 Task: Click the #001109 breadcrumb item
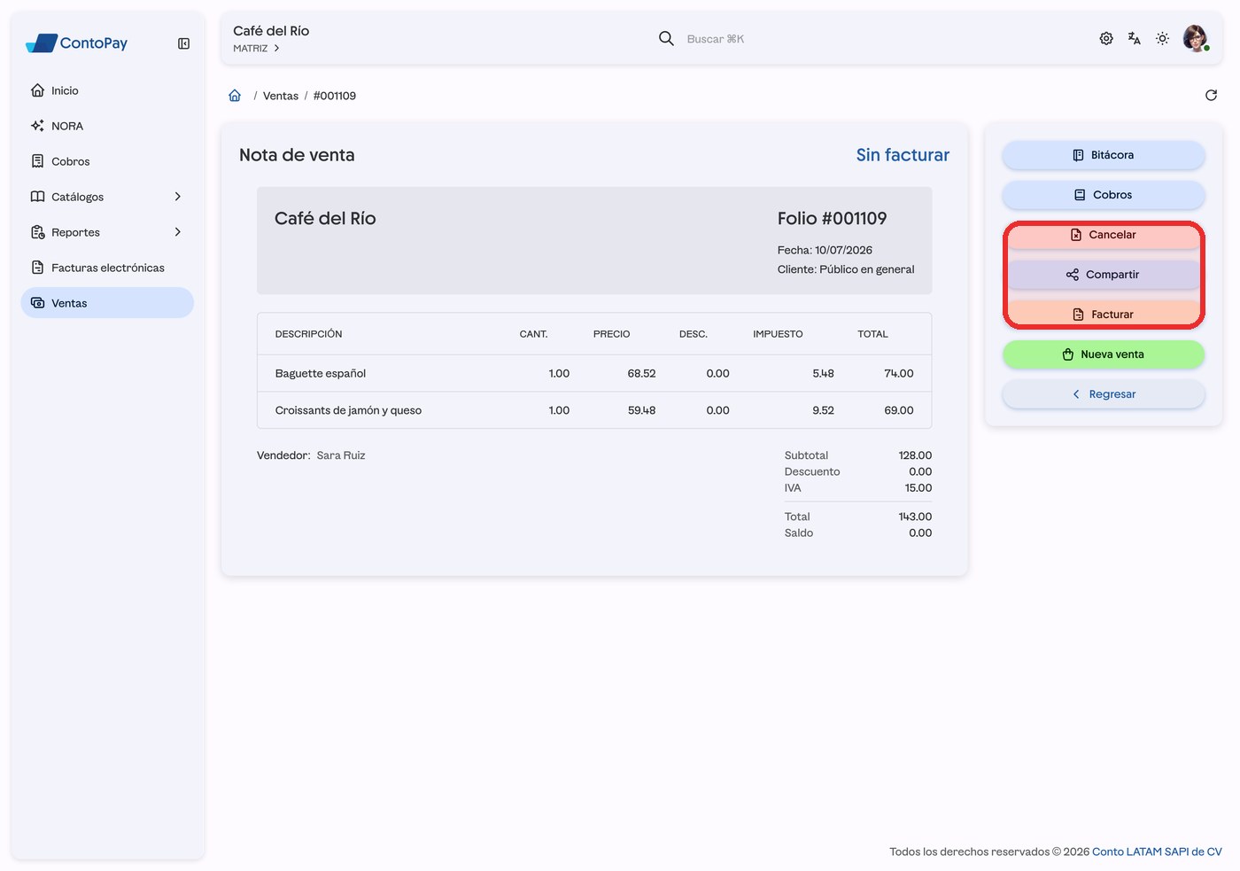coord(335,96)
